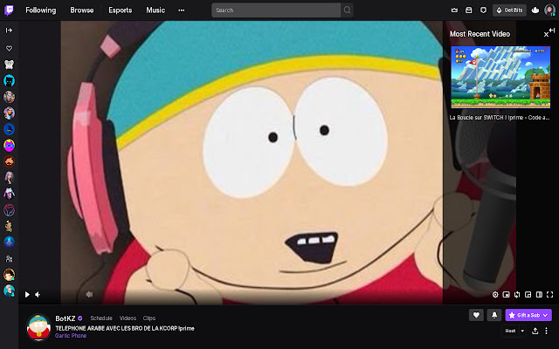
Task: Go to the Following tab
Action: point(41,10)
